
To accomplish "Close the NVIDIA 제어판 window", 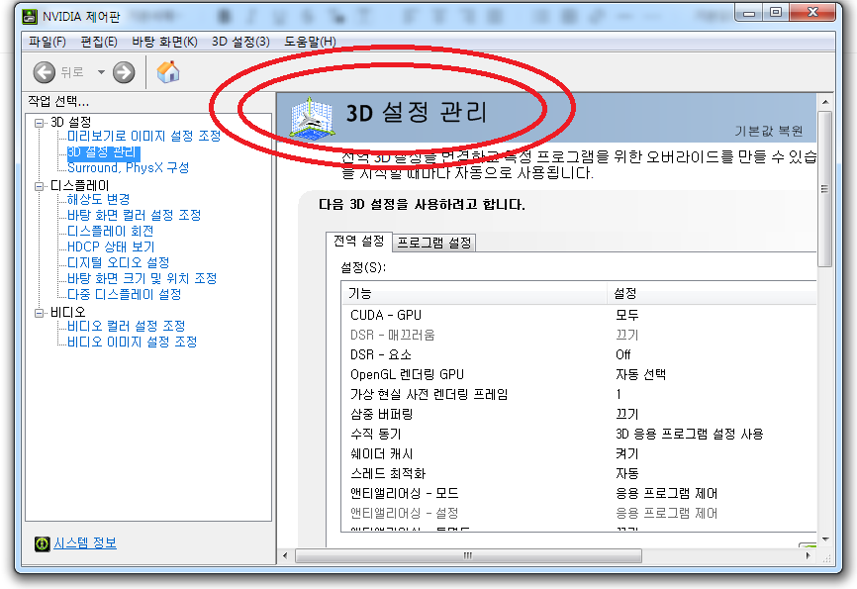I will tap(812, 13).
